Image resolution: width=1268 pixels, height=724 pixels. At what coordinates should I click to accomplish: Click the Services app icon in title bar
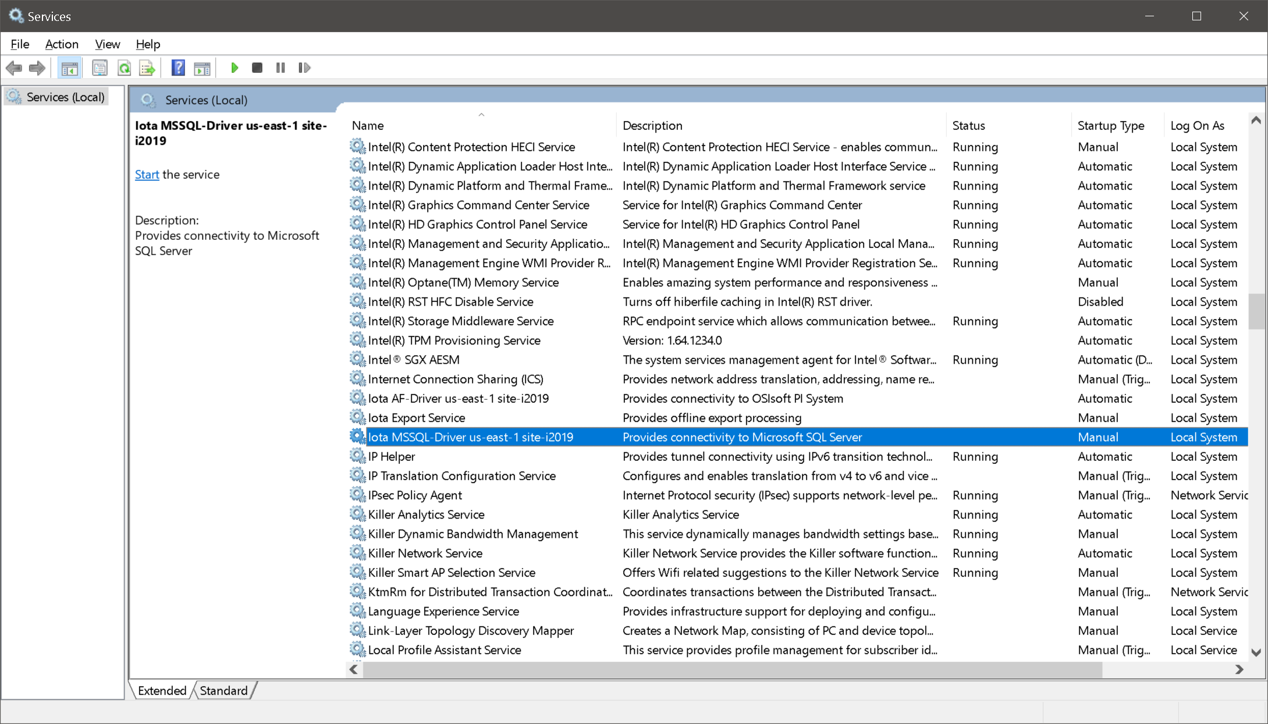[16, 16]
